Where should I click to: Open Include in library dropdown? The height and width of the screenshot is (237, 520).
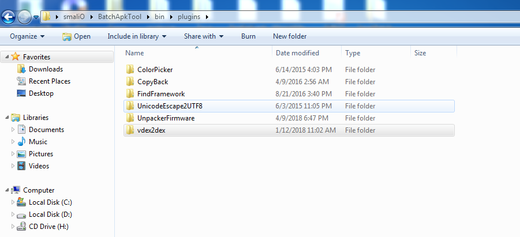point(137,36)
